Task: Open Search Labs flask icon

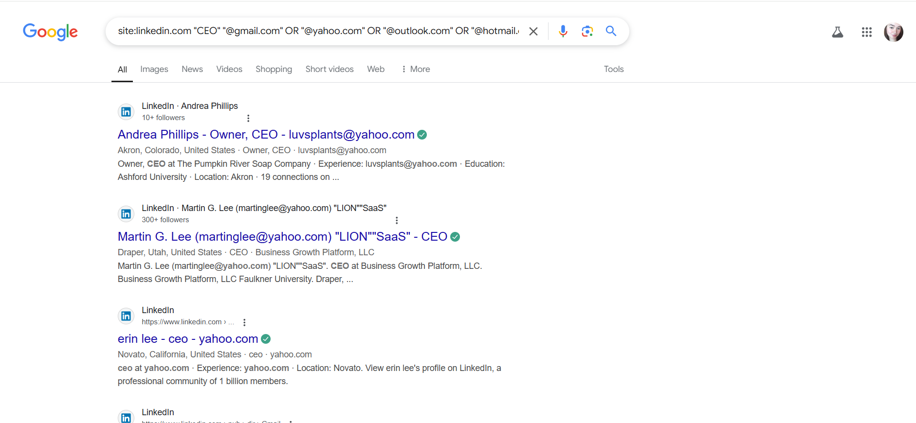Action: pyautogui.click(x=837, y=32)
